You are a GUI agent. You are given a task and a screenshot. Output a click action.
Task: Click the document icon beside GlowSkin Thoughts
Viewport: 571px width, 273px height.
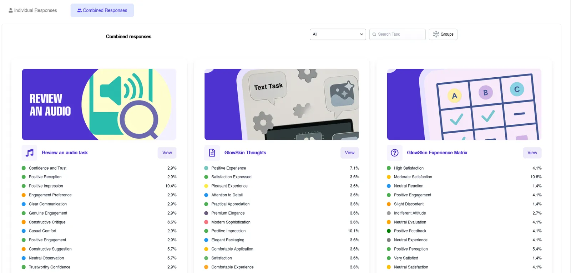pyautogui.click(x=212, y=153)
